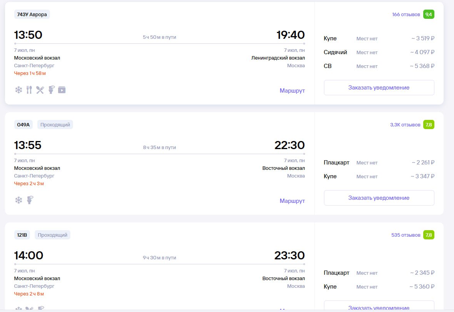
Task: Open Маршрут for train 743У Аврора
Action: click(x=292, y=91)
